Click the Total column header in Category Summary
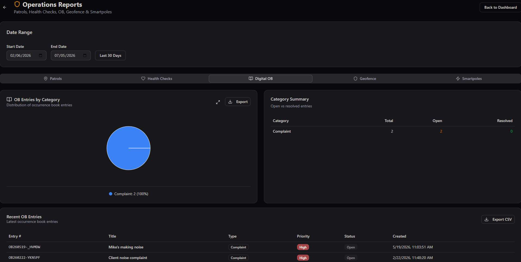 [x=389, y=121]
